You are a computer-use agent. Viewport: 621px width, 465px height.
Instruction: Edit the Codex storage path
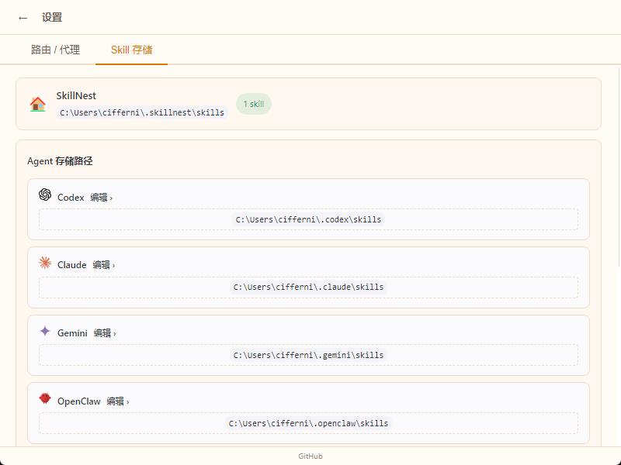click(102, 198)
